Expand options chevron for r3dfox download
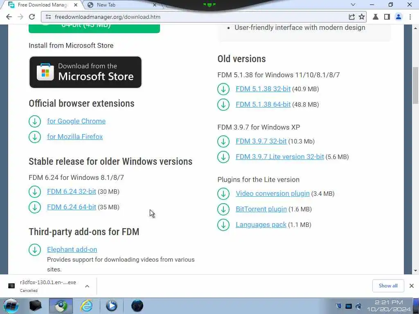The width and height of the screenshot is (419, 314). [x=87, y=286]
